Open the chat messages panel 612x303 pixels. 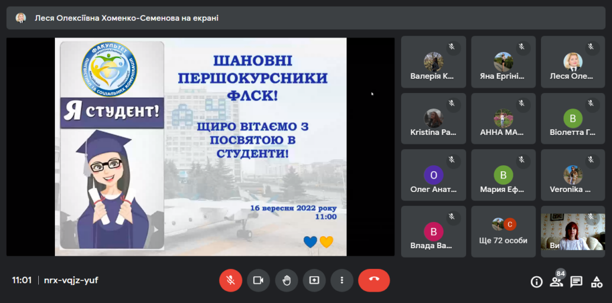click(576, 282)
